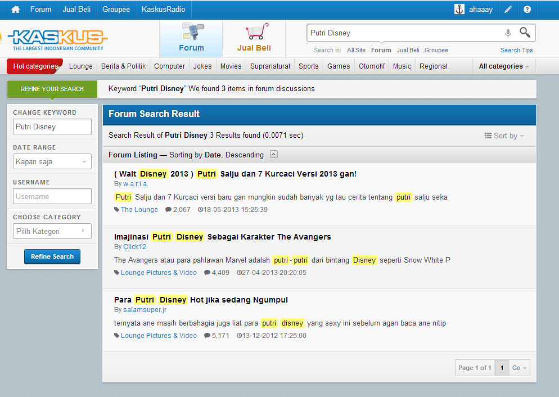Open the Search Tips link

517,50
